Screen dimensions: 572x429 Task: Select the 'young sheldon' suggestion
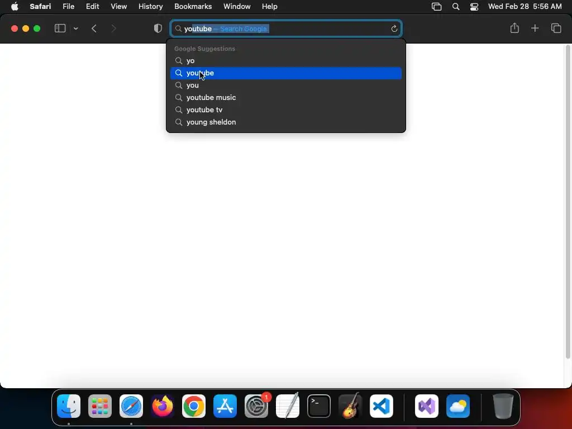pos(286,122)
